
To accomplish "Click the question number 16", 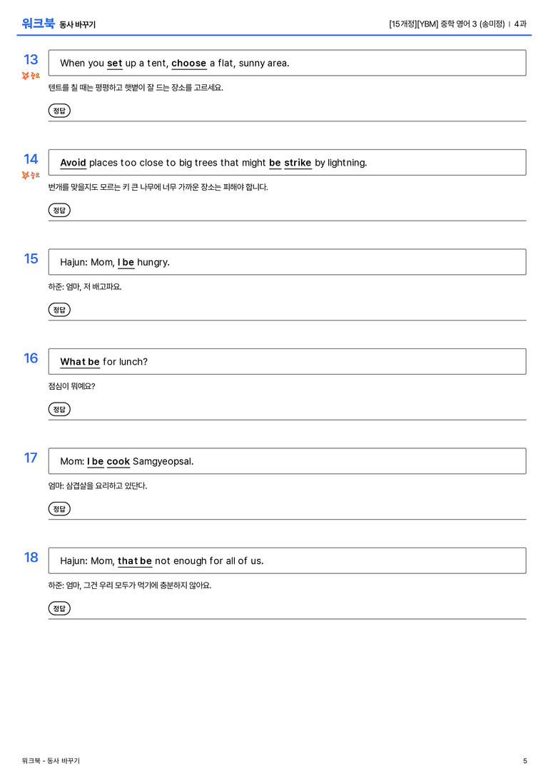I will 31,358.
